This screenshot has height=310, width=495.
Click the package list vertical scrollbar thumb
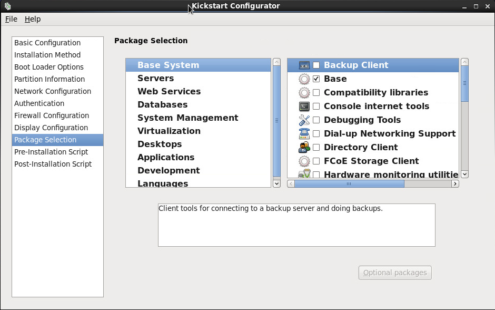click(x=464, y=84)
